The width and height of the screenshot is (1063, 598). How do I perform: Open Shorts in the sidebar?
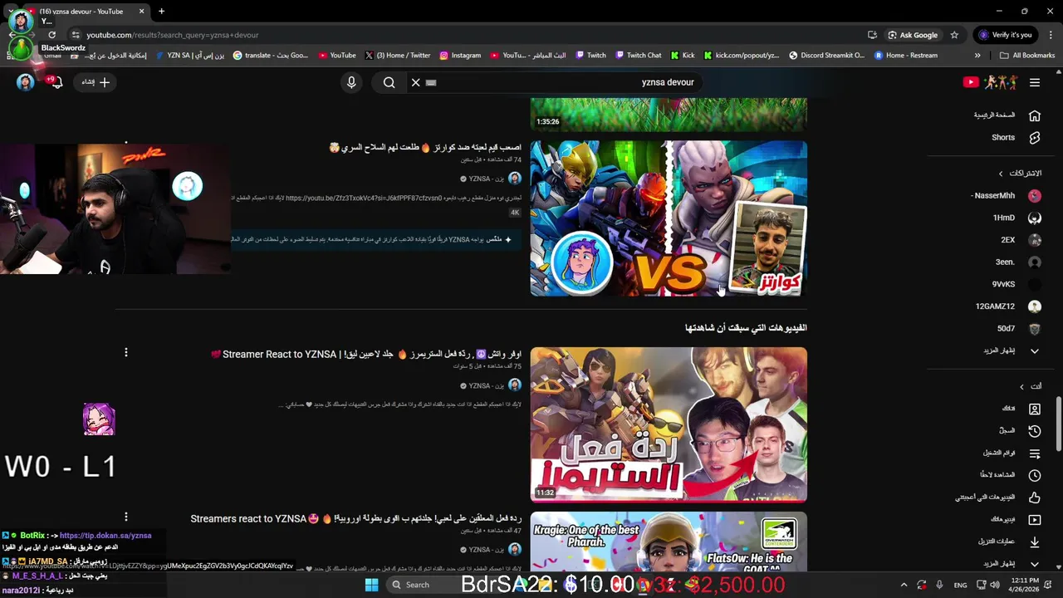[1015, 137]
